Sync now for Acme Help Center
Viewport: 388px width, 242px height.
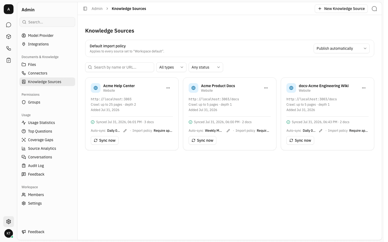[105, 140]
